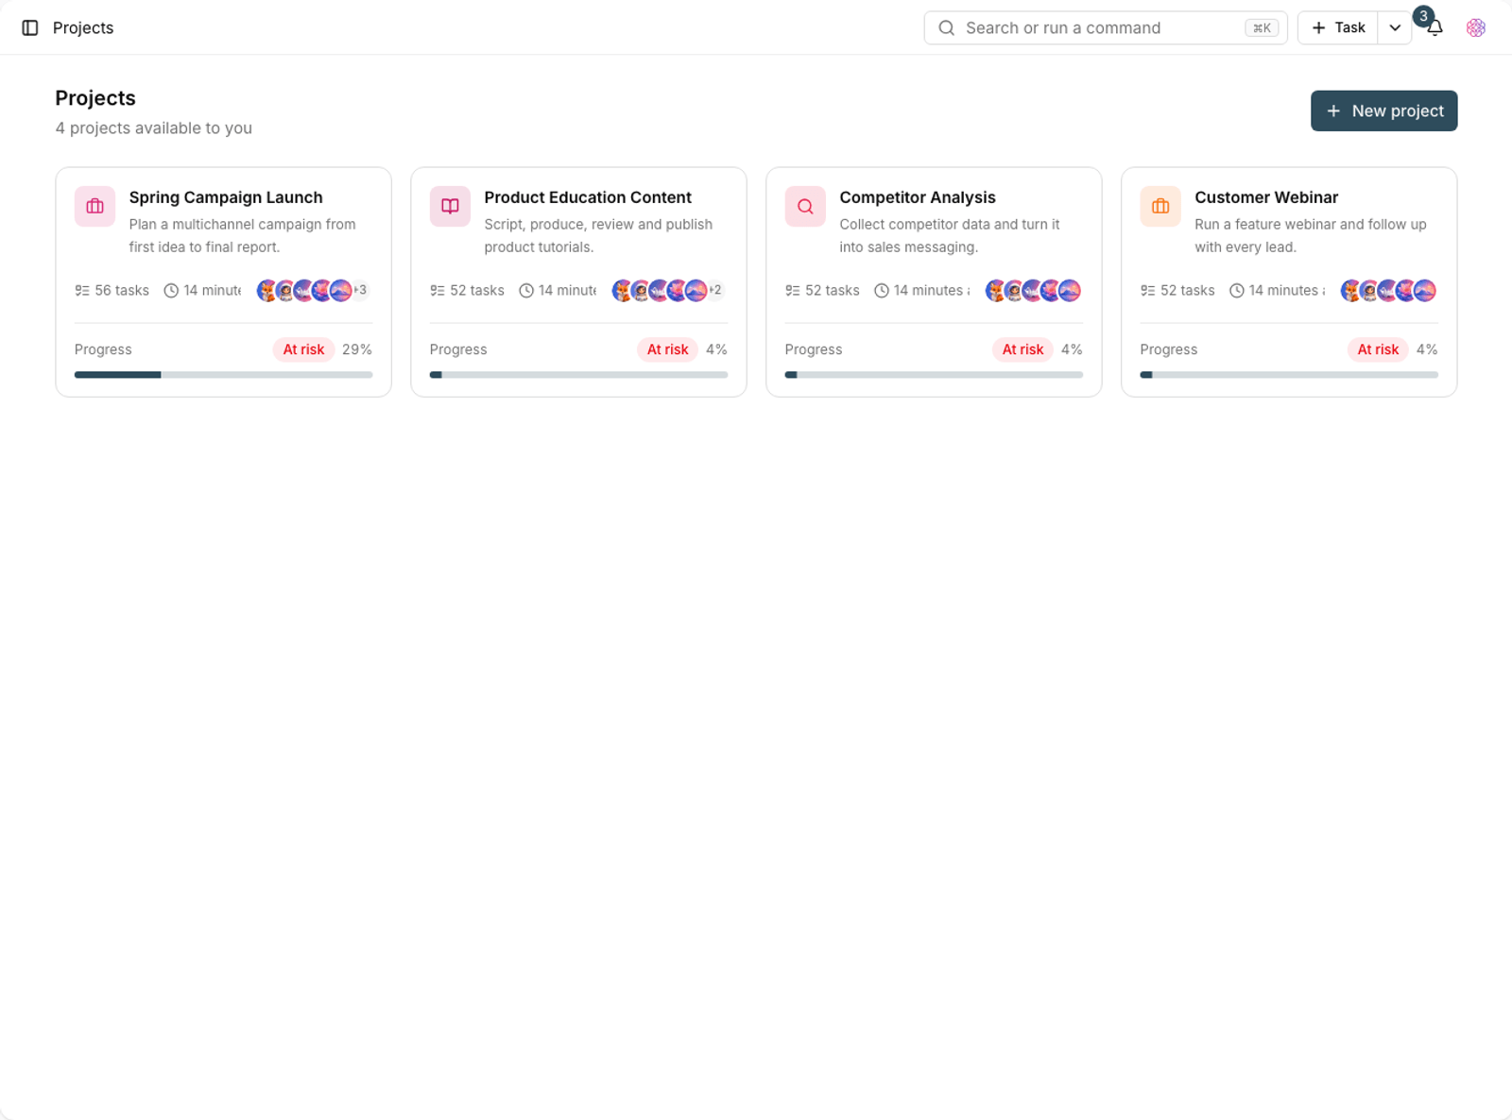Click the Customer Webinar description text
The image size is (1512, 1120).
[x=1311, y=236]
